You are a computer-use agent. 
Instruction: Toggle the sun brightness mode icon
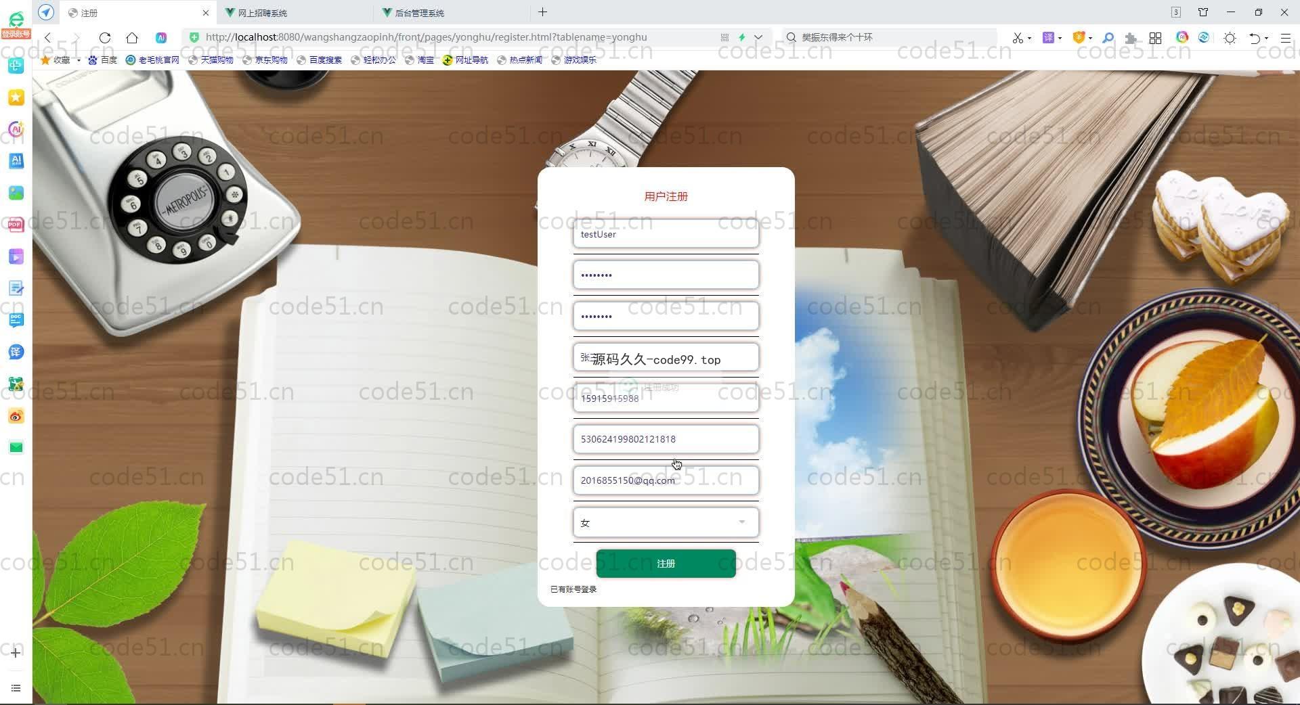[x=1230, y=39]
